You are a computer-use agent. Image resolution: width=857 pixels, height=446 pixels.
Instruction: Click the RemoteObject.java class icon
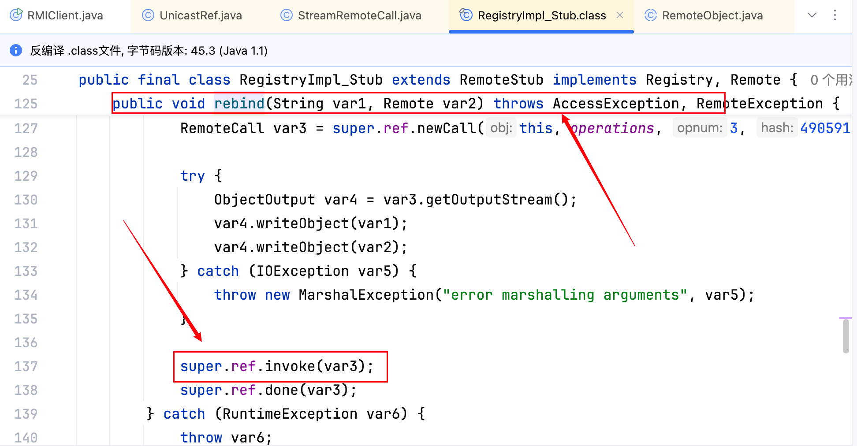(651, 15)
